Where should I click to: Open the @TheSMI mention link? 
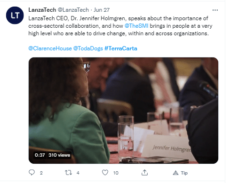[x=136, y=26]
